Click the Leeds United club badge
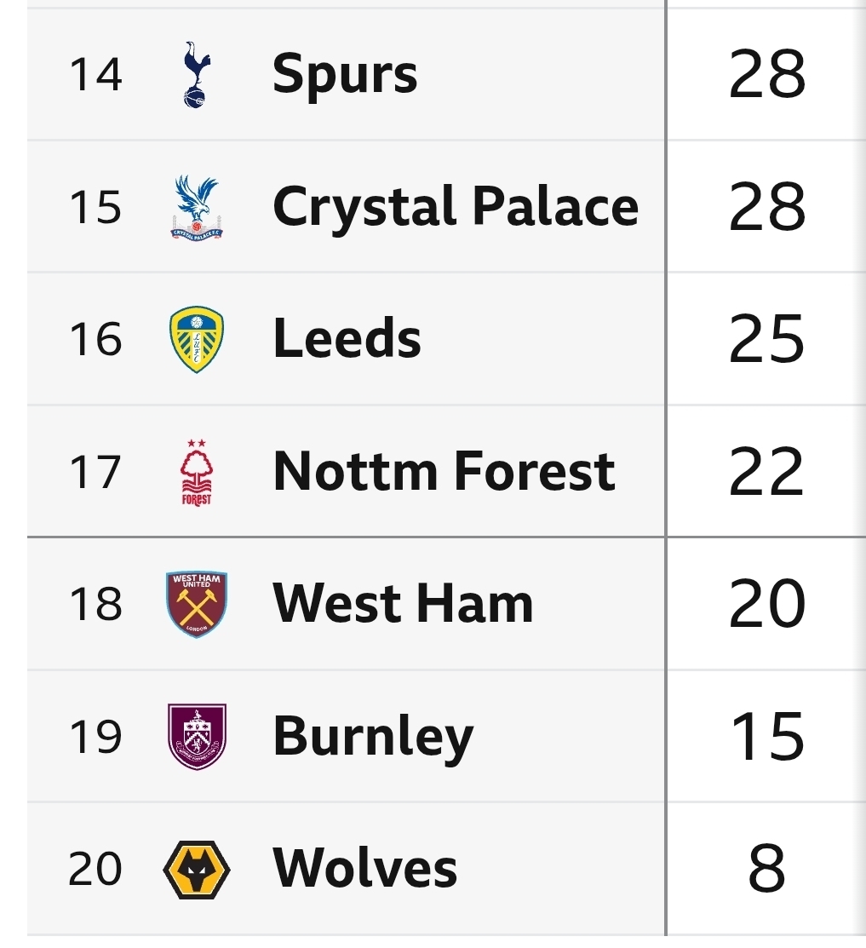 click(197, 339)
